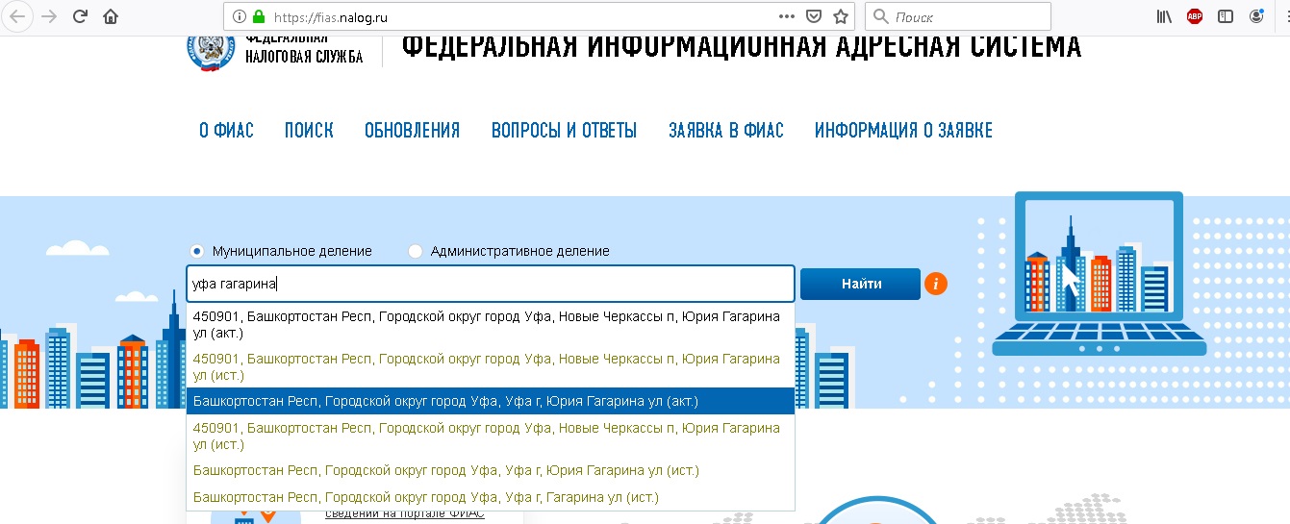
Task: Open the О ФИАС menu item
Action: tap(226, 131)
